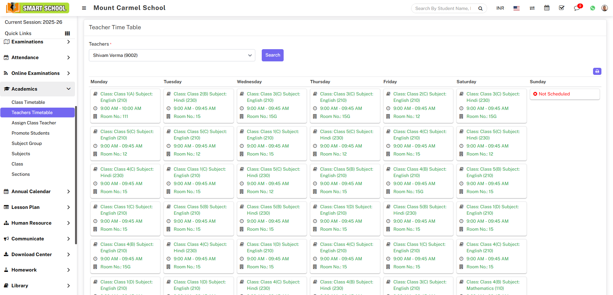Open the to-do list icon in the header
Image resolution: width=613 pixels, height=295 pixels.
(x=561, y=8)
